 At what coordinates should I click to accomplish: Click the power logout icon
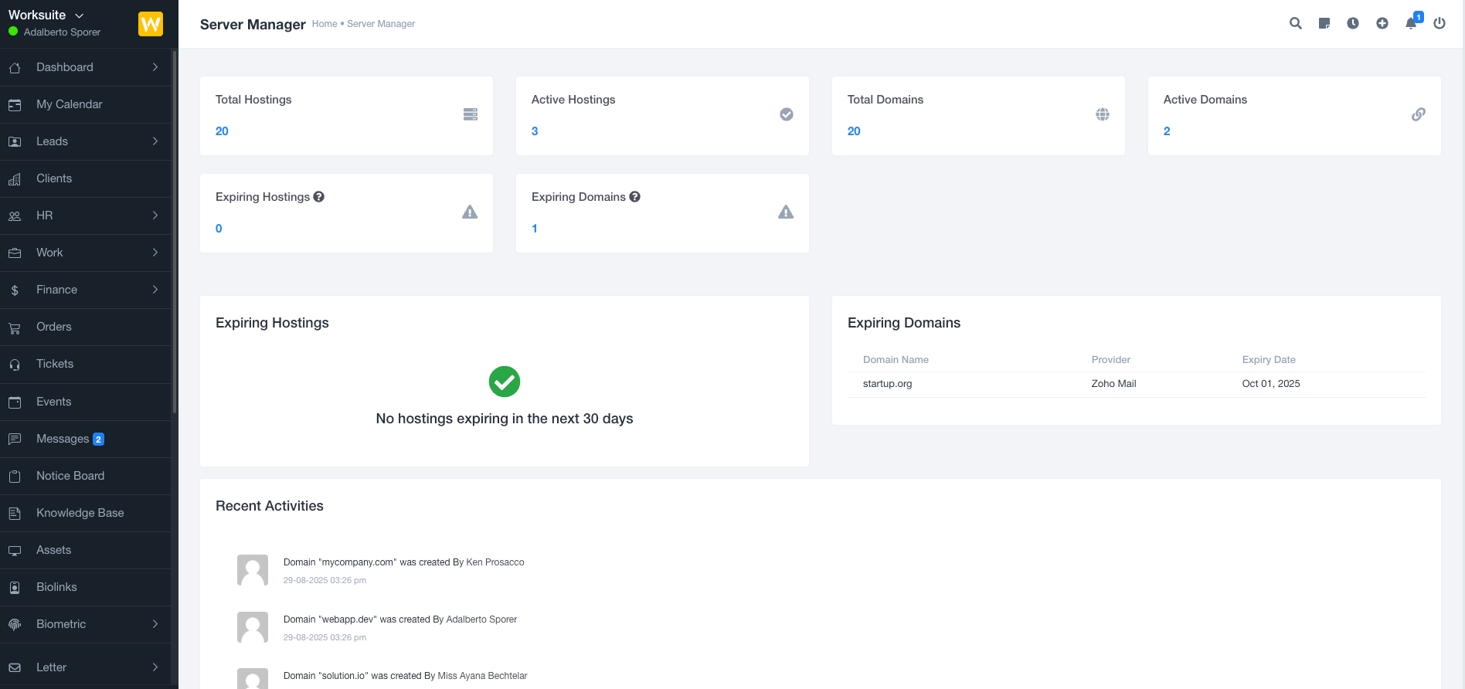pos(1440,23)
